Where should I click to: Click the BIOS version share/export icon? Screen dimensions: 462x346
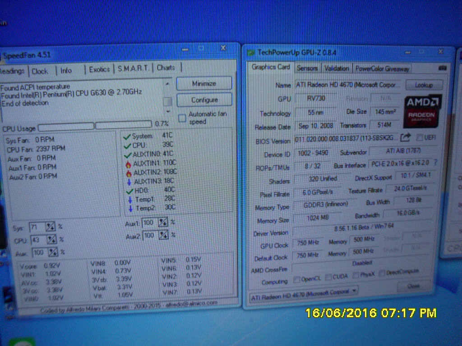[x=406, y=137]
